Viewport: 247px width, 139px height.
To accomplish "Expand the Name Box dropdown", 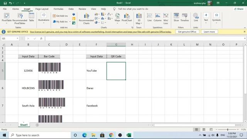I will [x=17, y=39].
